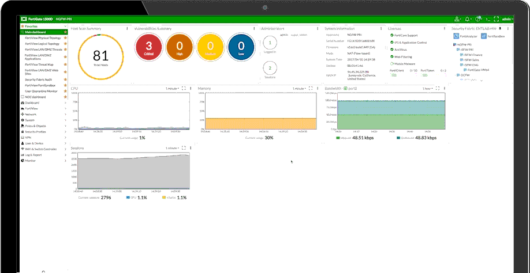This screenshot has height=273, width=530.
Task: Expand Sessions widget to fullscreen
Action: pyautogui.click(x=184, y=148)
